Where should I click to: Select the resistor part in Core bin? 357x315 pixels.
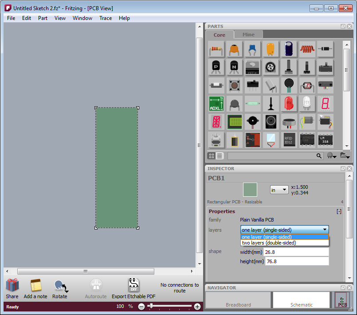pos(216,49)
